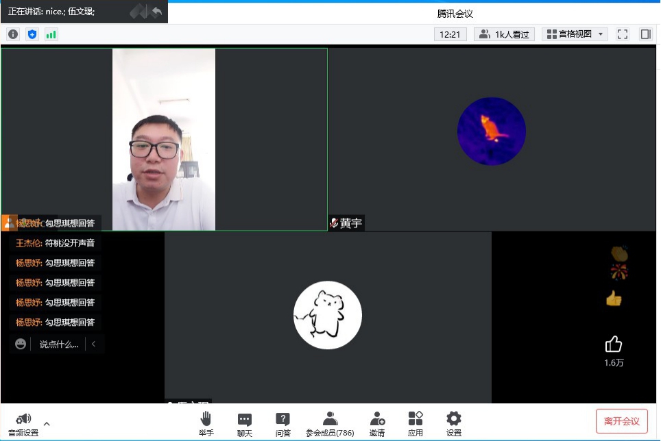Show 参会成员(786) participant list
The width and height of the screenshot is (661, 441).
tap(330, 423)
